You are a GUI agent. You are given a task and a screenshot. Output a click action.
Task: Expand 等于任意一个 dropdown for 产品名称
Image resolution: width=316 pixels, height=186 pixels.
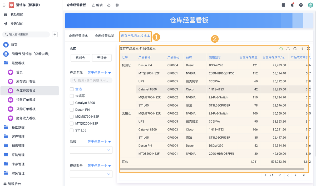(x=99, y=73)
